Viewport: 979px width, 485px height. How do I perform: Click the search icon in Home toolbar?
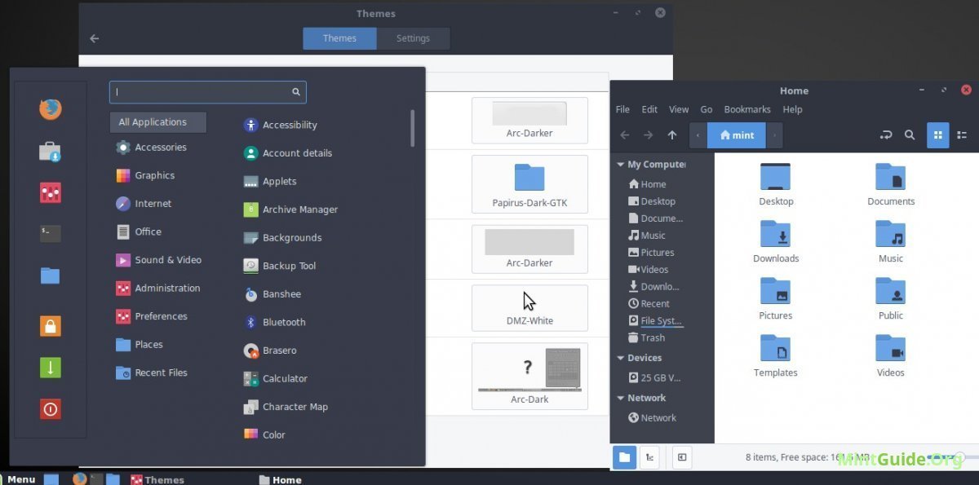(910, 135)
